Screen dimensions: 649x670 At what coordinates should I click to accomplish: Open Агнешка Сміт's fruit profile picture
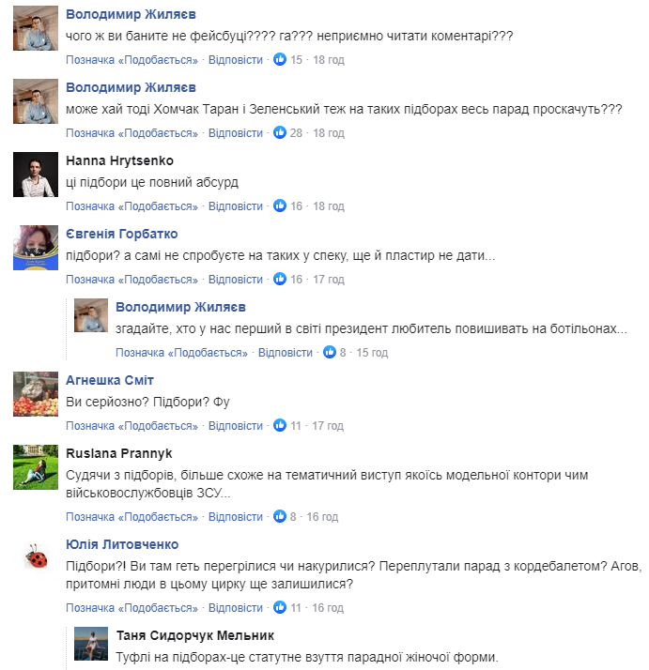(37, 393)
